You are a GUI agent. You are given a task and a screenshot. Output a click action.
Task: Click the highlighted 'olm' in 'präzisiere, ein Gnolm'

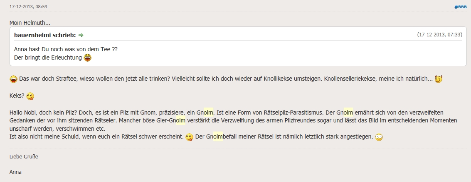[208, 112]
